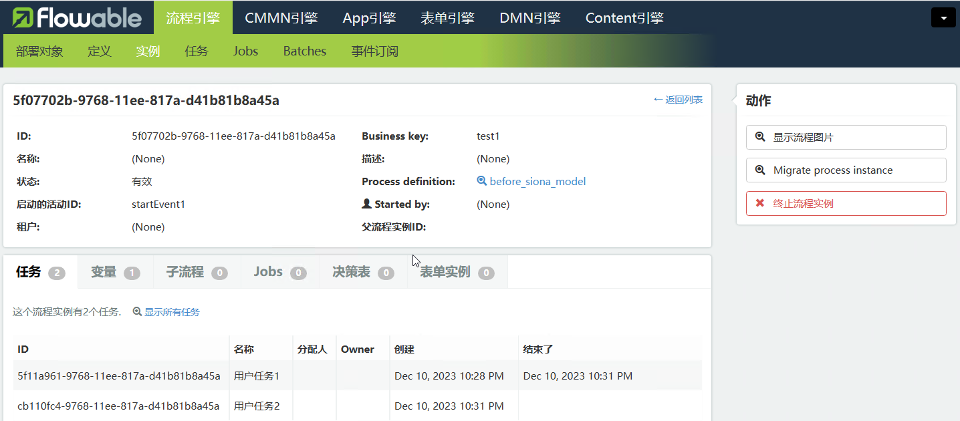960x421 pixels.
Task: Click magnifier icon beside Migrate process instance
Action: (760, 170)
